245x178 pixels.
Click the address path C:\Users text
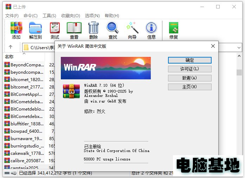[42, 48]
